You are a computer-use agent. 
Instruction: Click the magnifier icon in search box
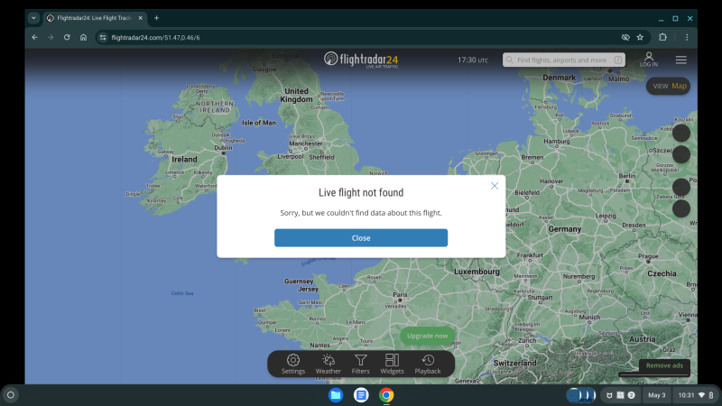pyautogui.click(x=509, y=60)
